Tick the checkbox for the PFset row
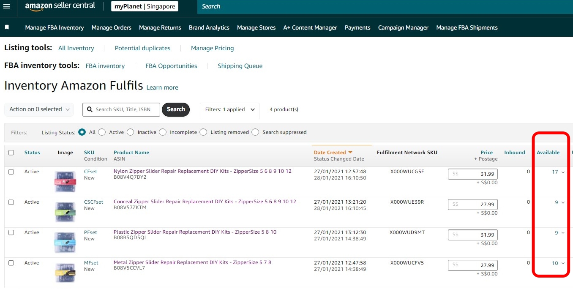 [x=11, y=233]
